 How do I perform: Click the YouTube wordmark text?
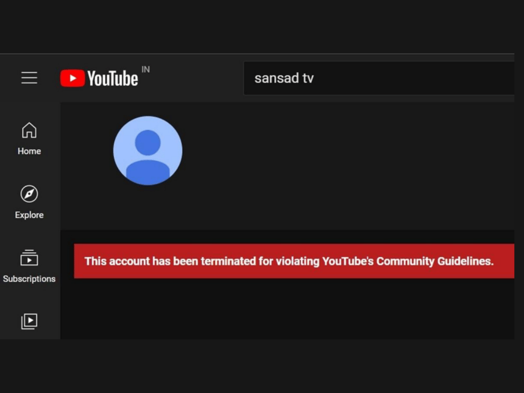[x=113, y=78]
